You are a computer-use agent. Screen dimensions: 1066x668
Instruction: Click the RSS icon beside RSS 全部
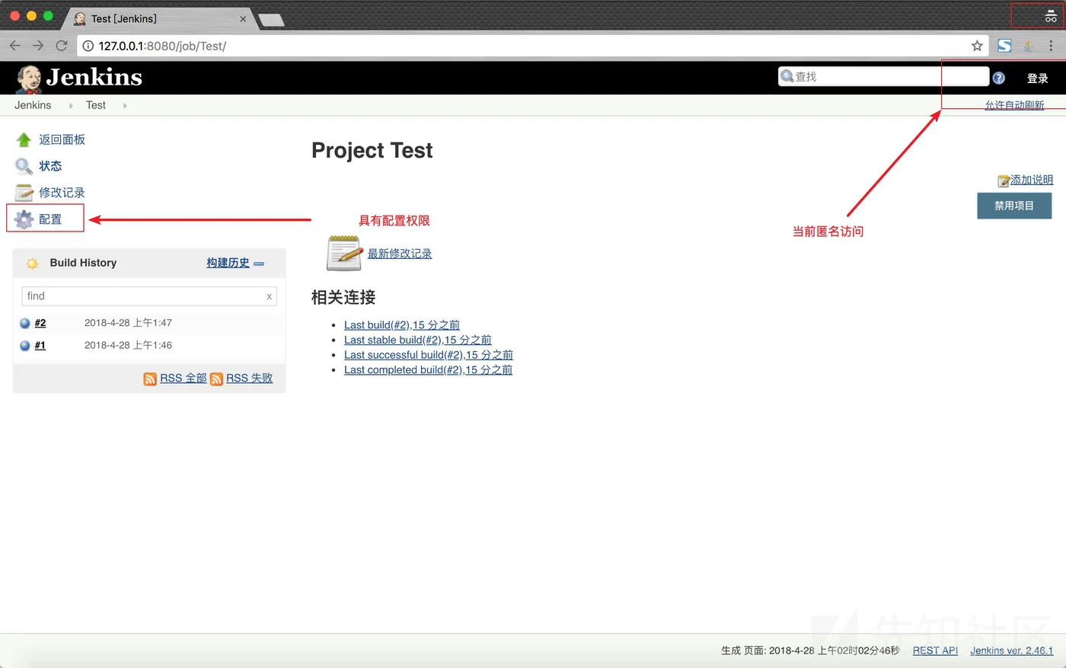click(150, 379)
